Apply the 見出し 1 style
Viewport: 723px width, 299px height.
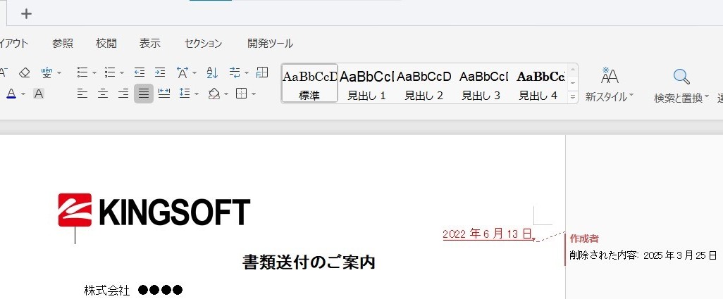pyautogui.click(x=366, y=83)
